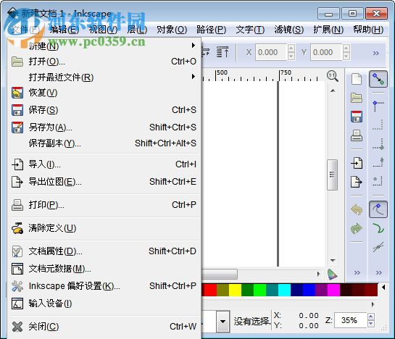Click the import icon beside 导入(I)

point(17,164)
